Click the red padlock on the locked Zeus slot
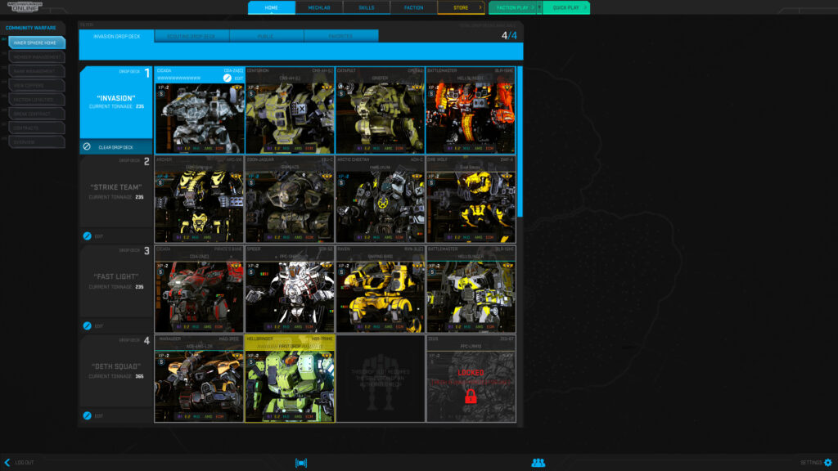Viewport: 838px width, 471px height. coord(471,396)
